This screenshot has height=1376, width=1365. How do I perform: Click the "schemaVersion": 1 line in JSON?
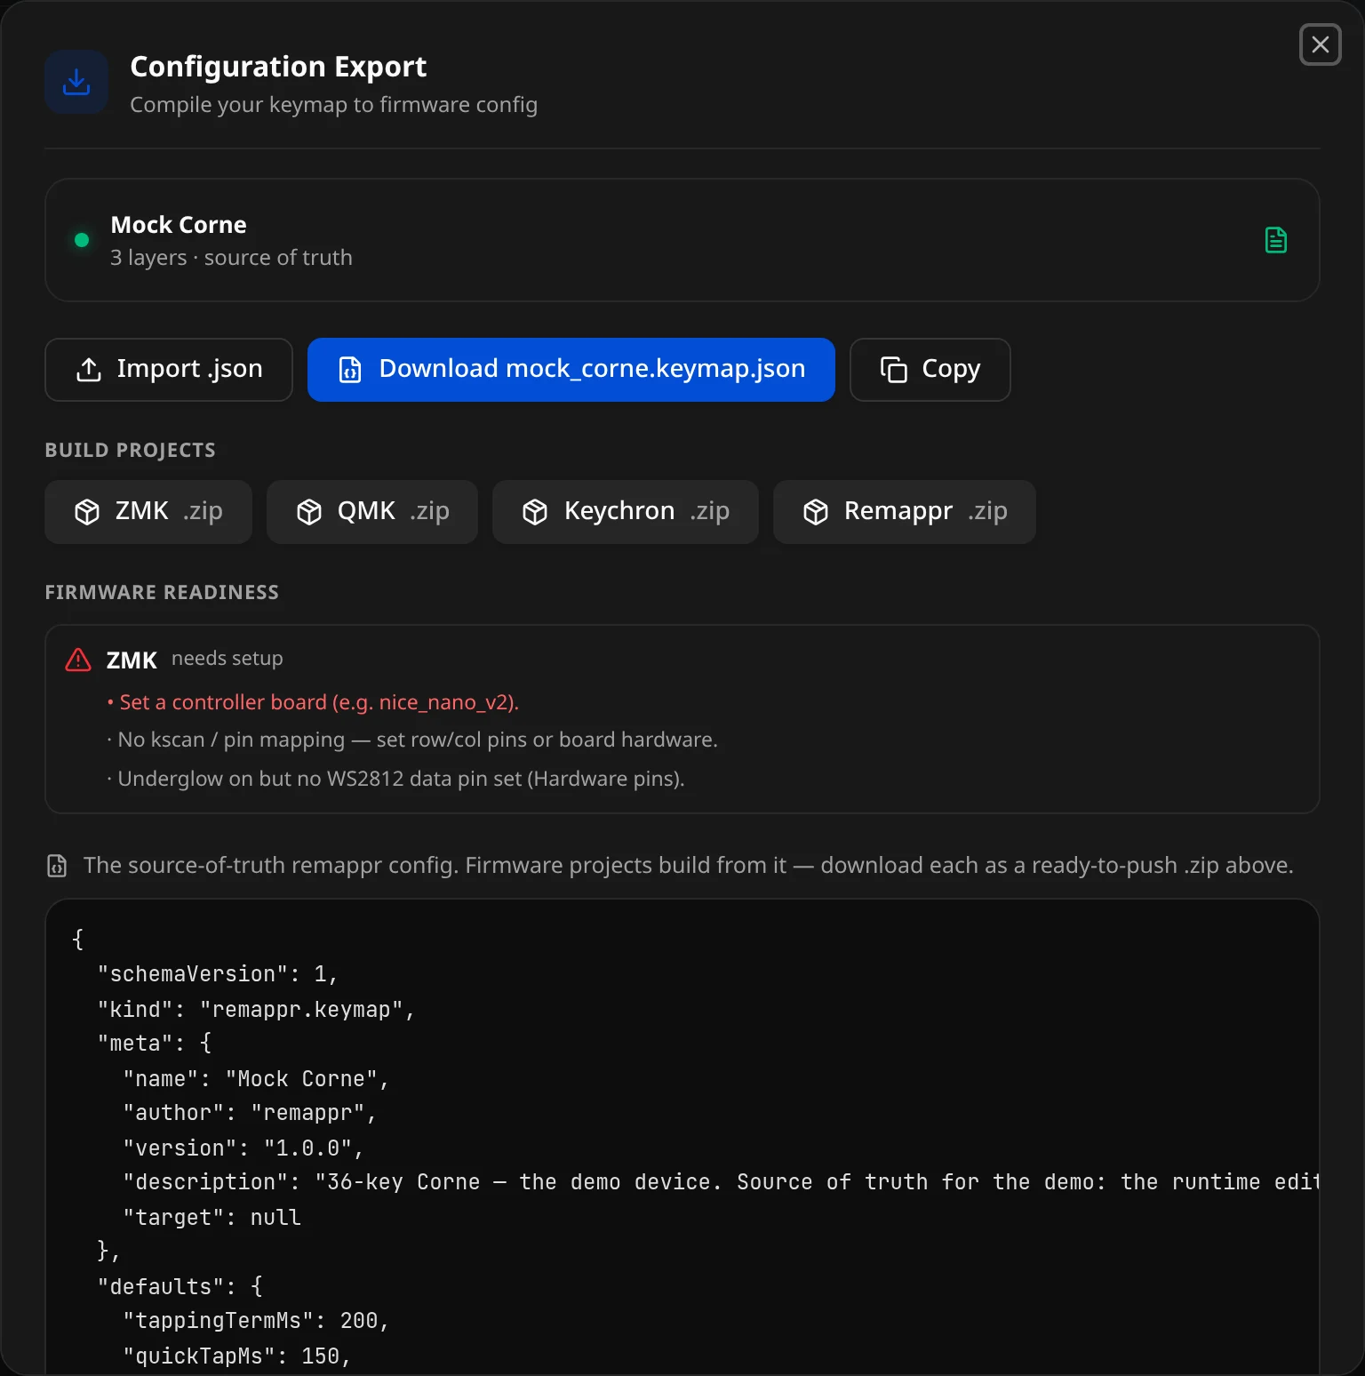(218, 974)
